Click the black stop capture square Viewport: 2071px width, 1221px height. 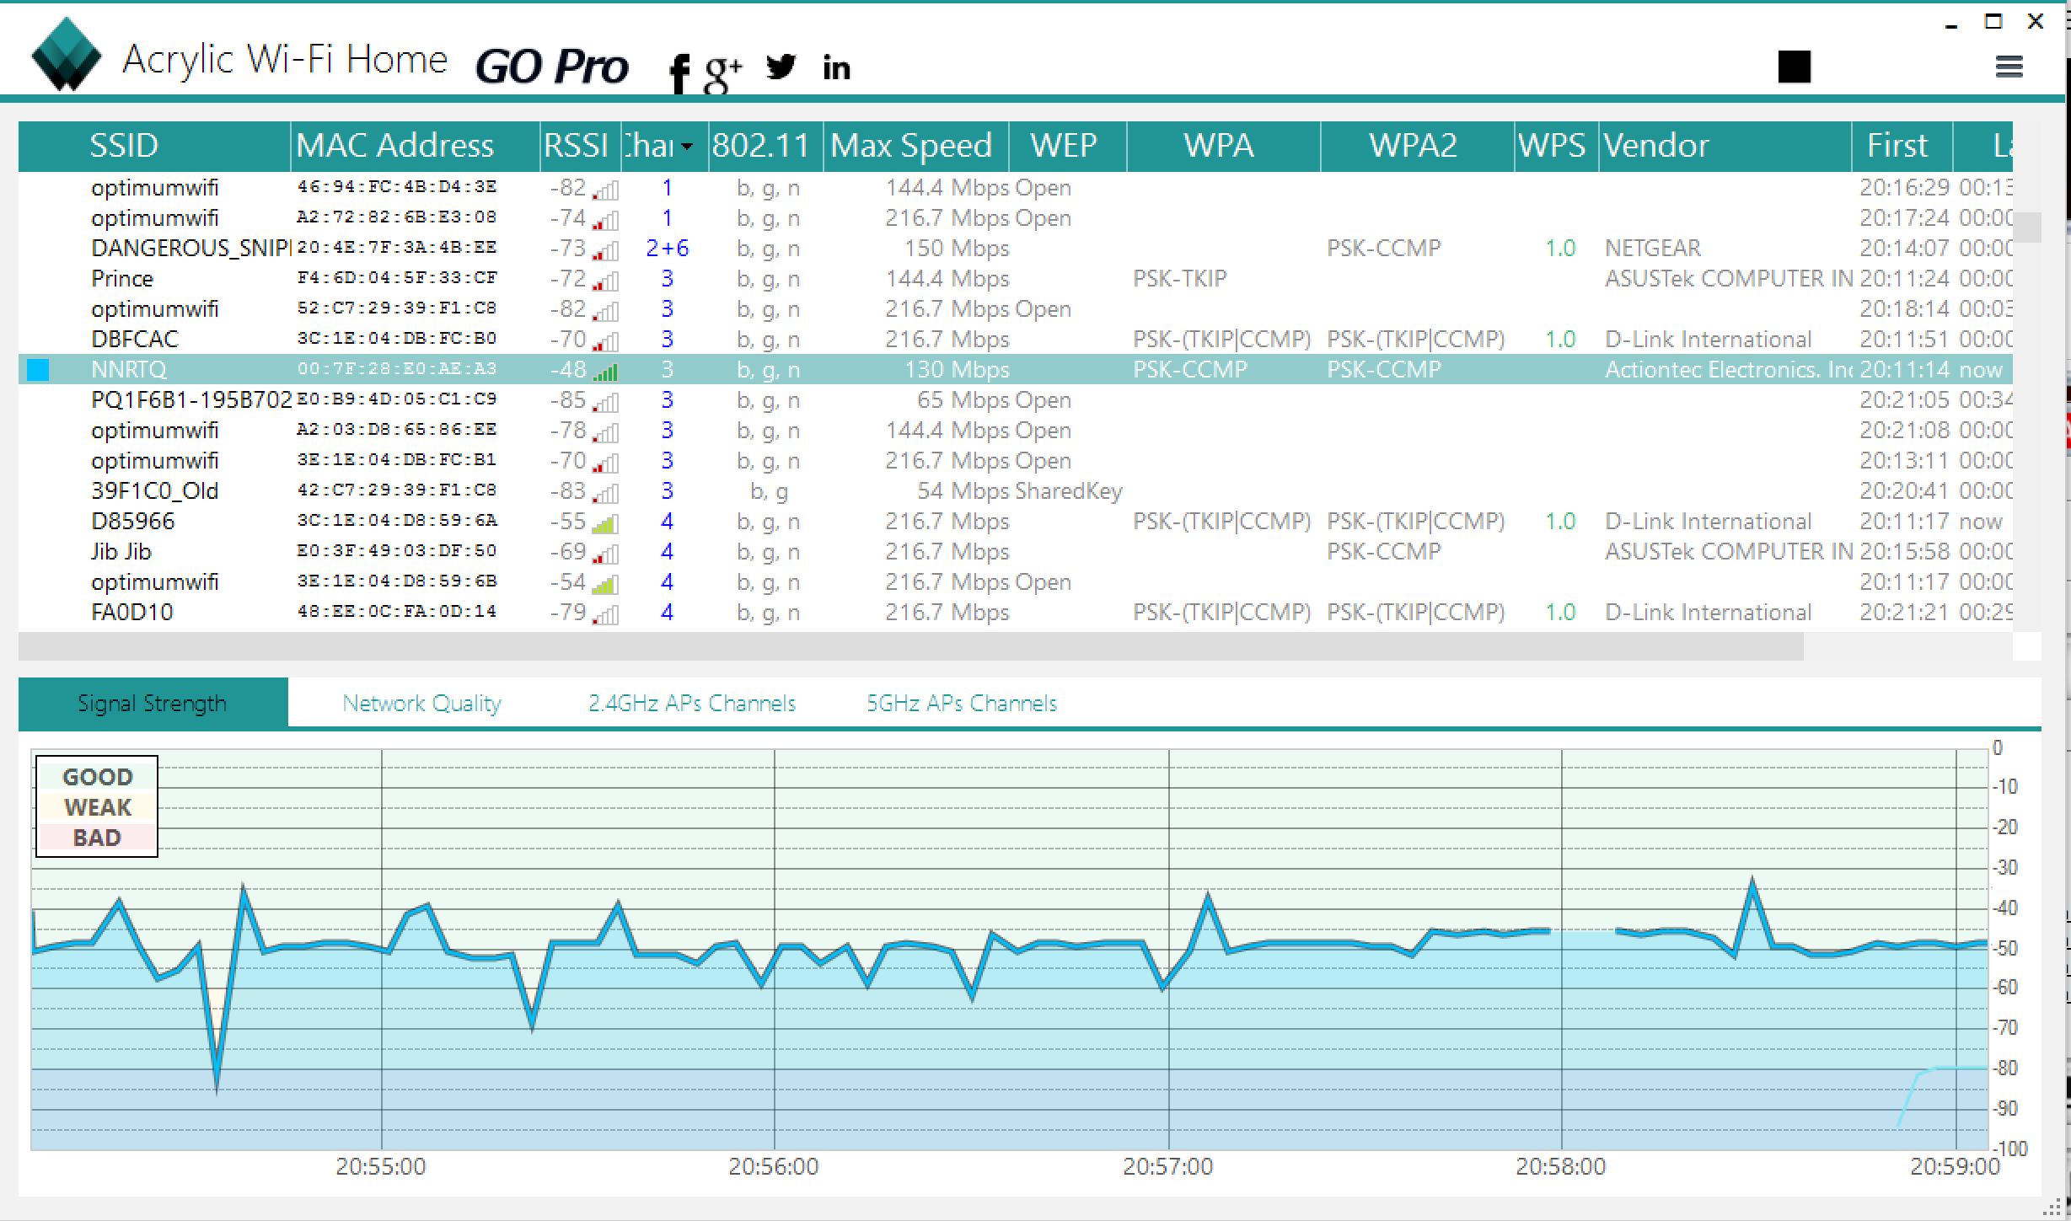tap(1794, 67)
